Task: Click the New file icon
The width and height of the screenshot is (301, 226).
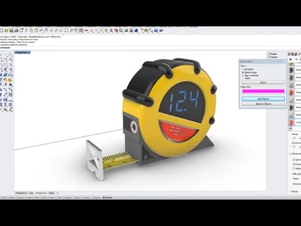Action: click(1, 31)
